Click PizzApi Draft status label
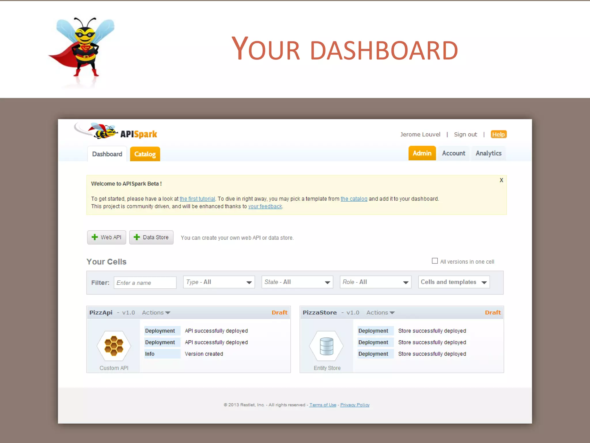590x443 pixels. click(279, 313)
